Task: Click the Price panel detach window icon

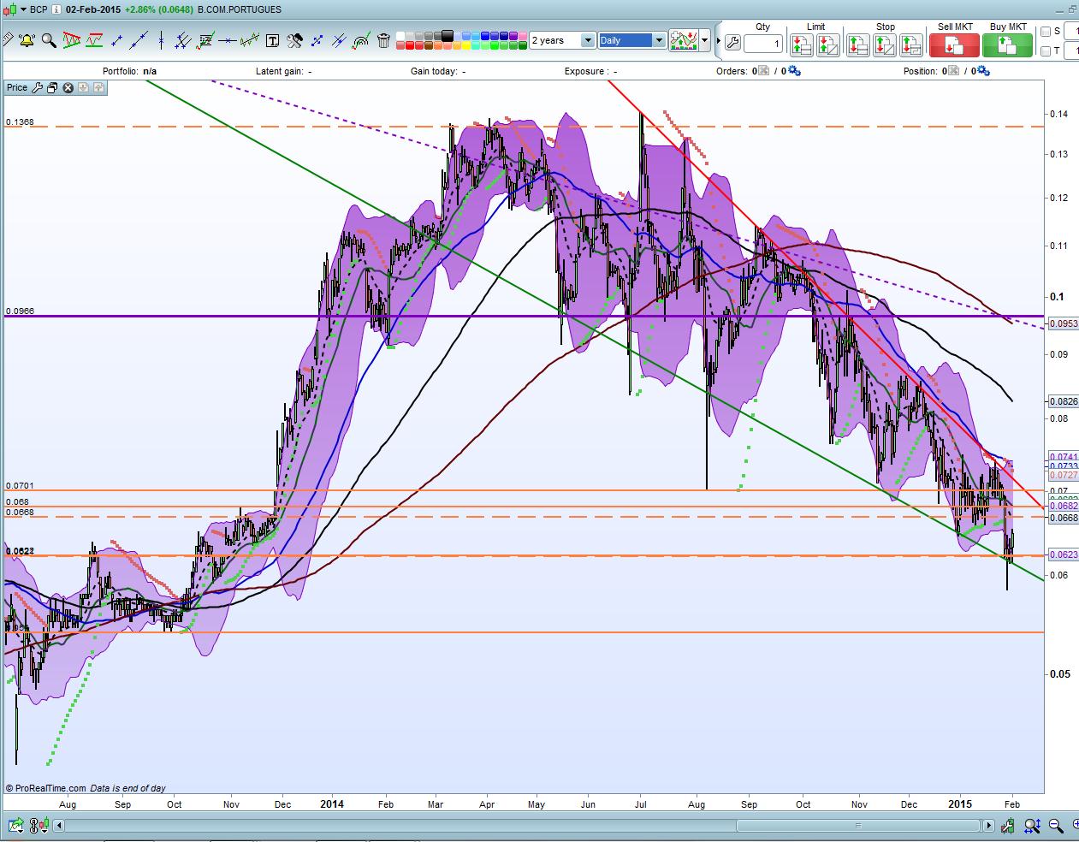Action: [53, 87]
